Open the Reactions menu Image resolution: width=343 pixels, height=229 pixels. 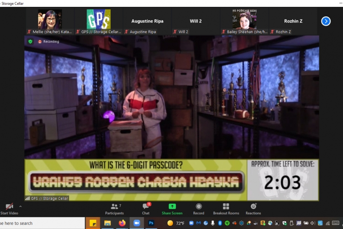tap(253, 208)
